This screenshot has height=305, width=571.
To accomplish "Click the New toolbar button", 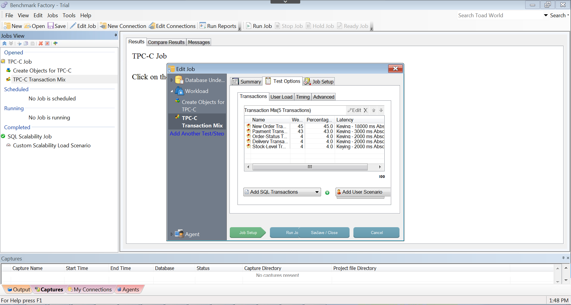I will 13,26.
